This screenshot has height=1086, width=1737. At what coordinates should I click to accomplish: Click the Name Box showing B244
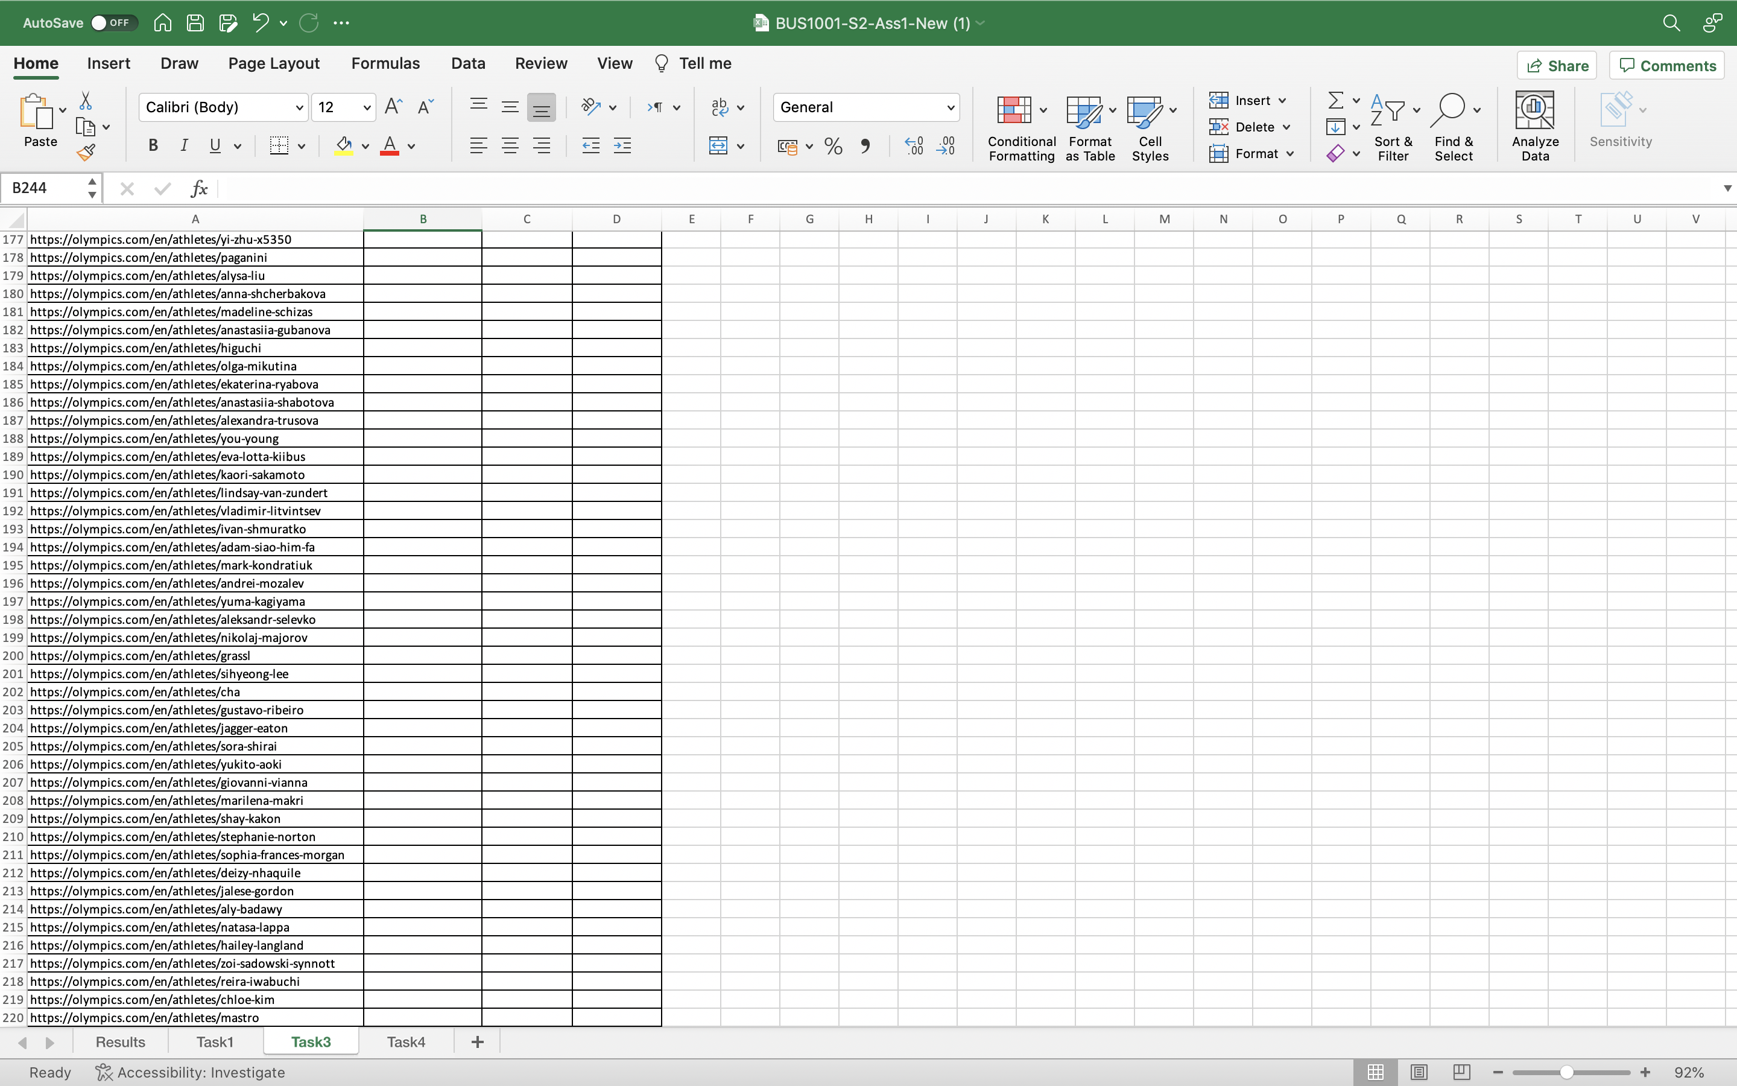click(45, 188)
